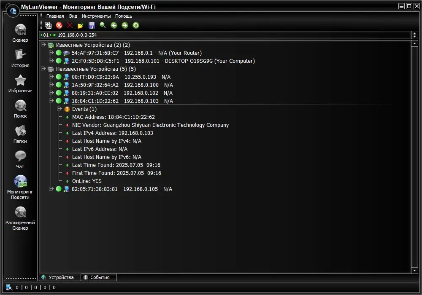Open search using the magnifier toolbar icon
The width and height of the screenshot is (422, 295).
pyautogui.click(x=103, y=25)
